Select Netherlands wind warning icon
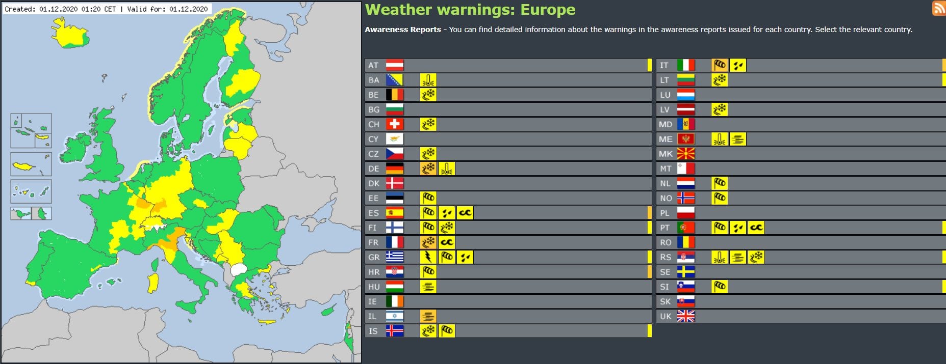 pyautogui.click(x=720, y=183)
